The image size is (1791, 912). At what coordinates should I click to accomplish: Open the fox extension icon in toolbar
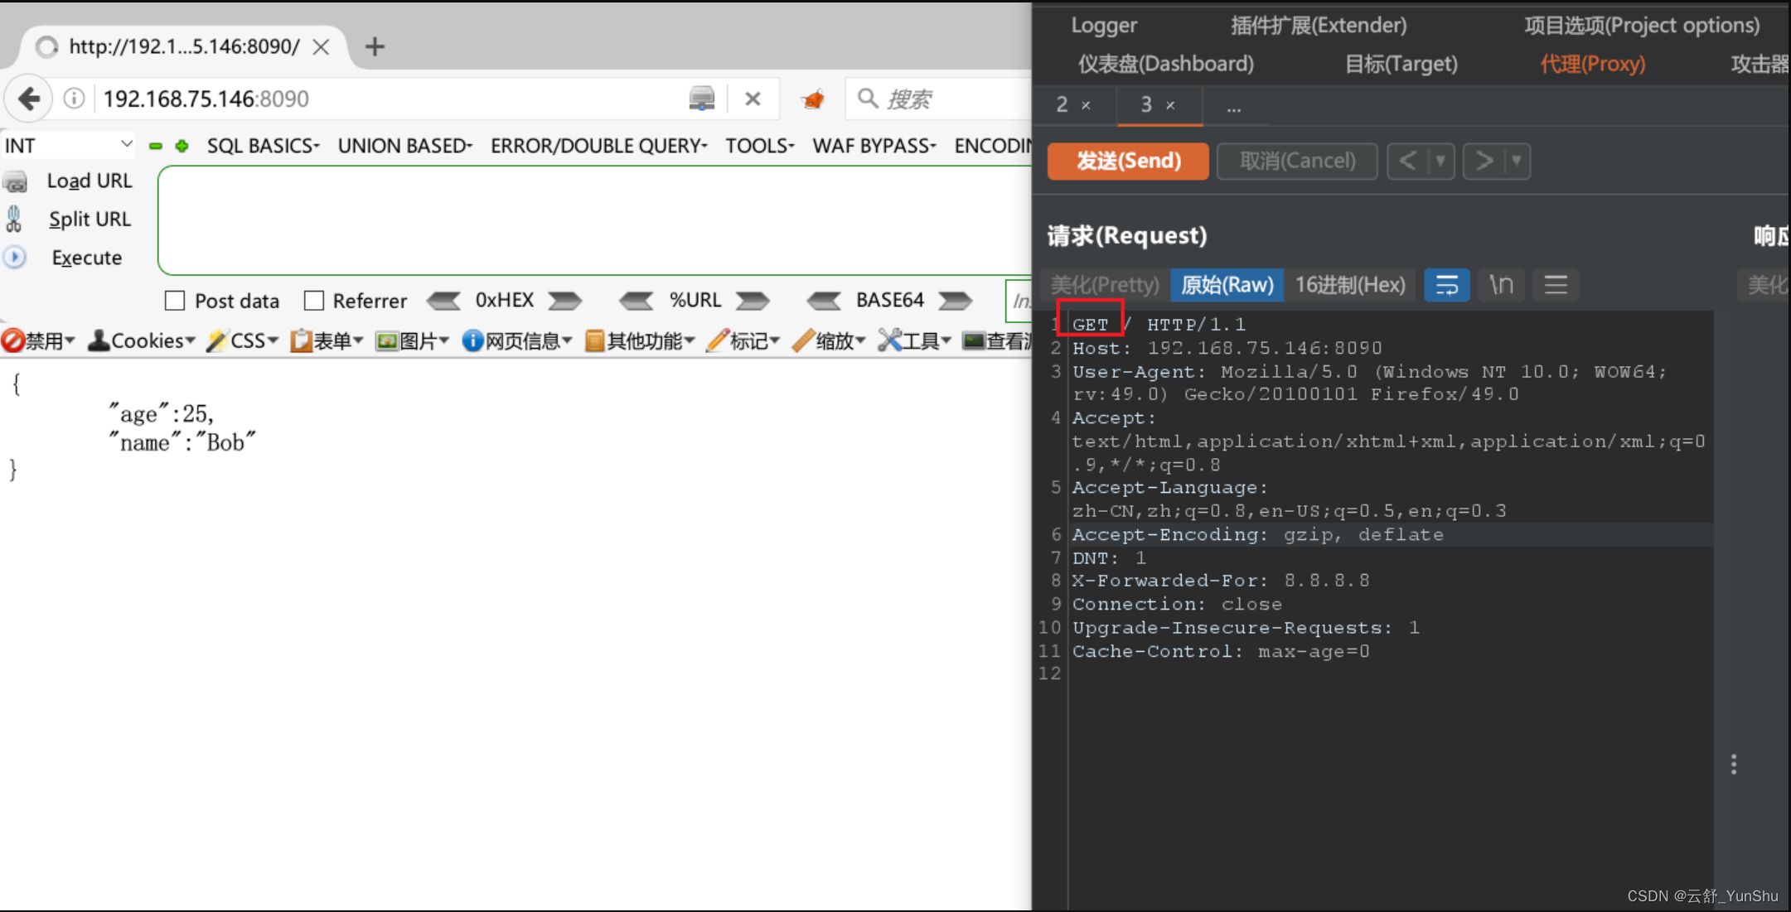(813, 99)
